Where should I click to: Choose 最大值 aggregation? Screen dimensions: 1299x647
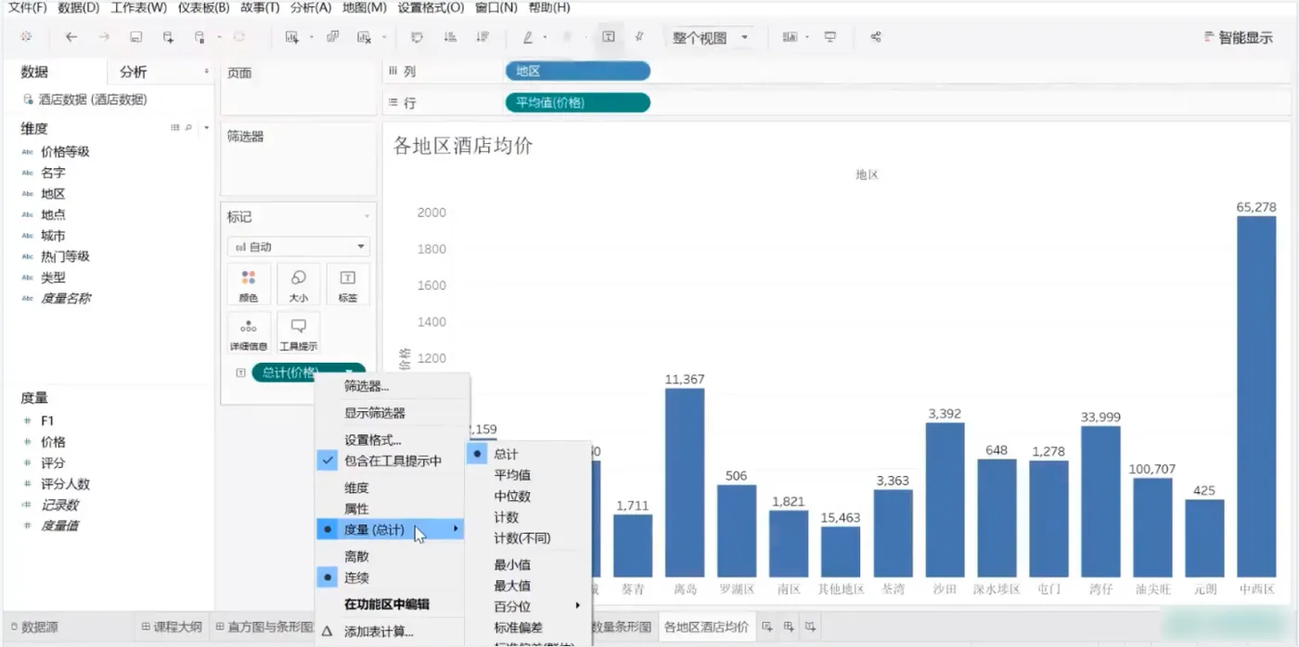tap(528, 586)
